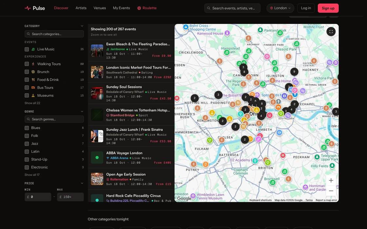Image resolution: width=367 pixels, height=229 pixels.
Task: Click the Search categories field
Action: pos(54,34)
